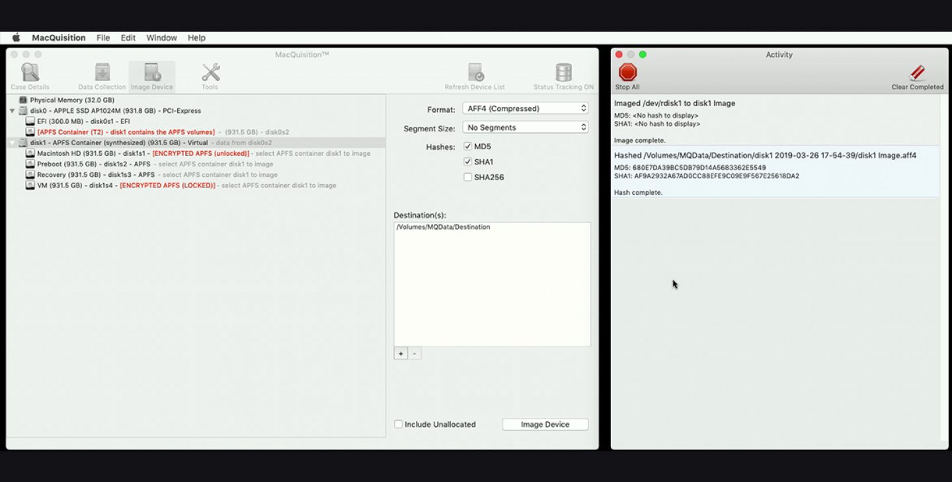Remove destination with minus button
The height and width of the screenshot is (482, 952).
[x=415, y=354]
